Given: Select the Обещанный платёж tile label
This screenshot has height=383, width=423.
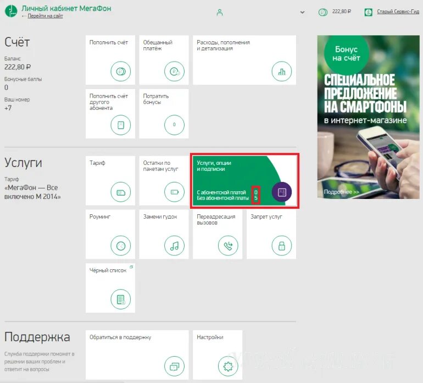Looking at the screenshot, I should (x=158, y=46).
